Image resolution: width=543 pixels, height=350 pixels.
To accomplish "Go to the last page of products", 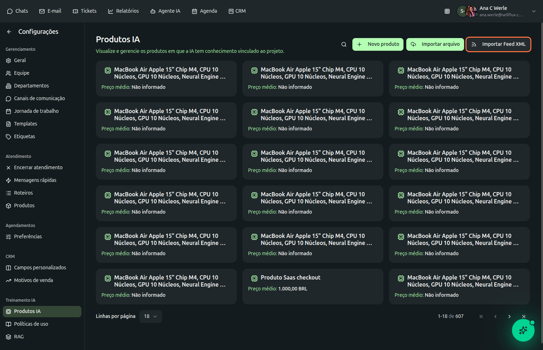I will pyautogui.click(x=523, y=317).
